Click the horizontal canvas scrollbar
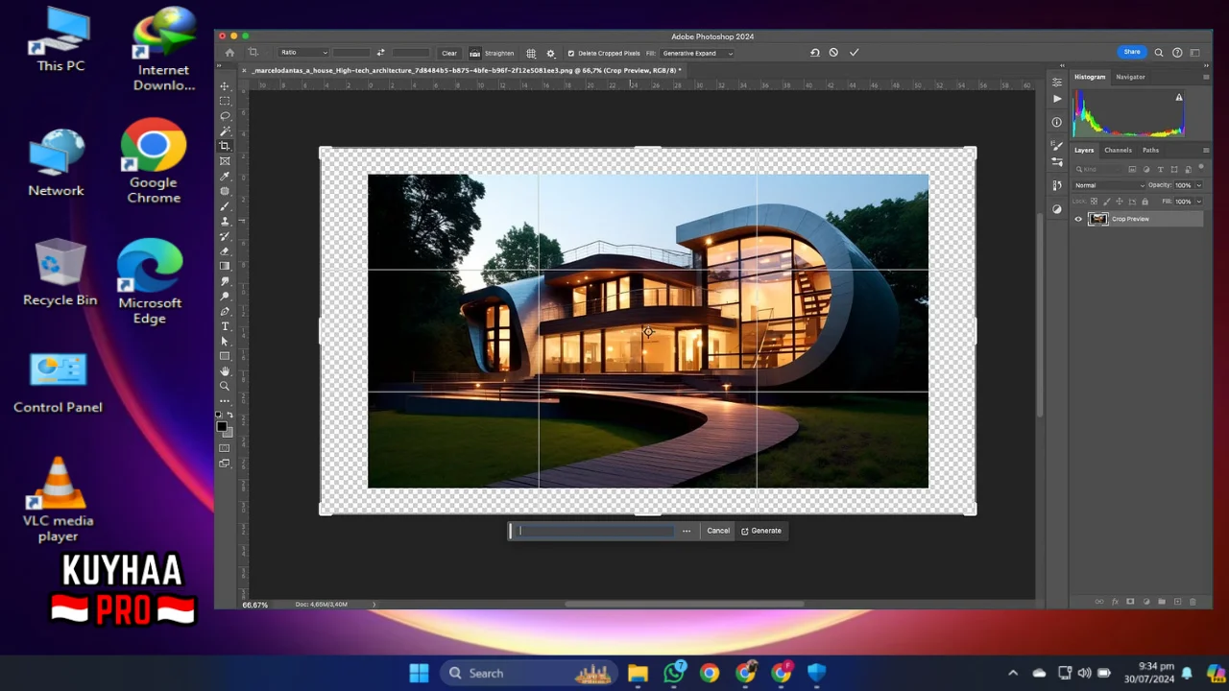 pos(684,605)
